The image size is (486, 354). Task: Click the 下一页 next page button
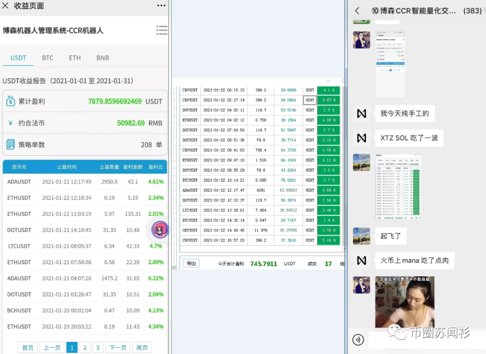118,347
